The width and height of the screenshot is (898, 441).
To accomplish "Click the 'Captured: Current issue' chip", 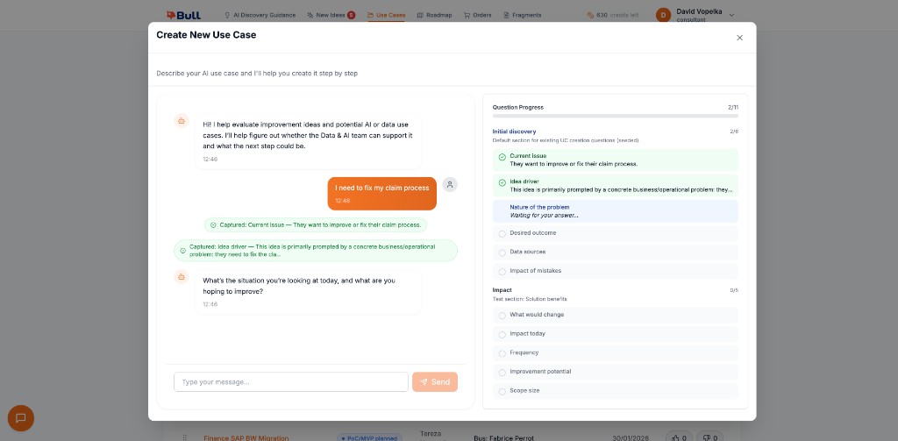I will pyautogui.click(x=316, y=225).
